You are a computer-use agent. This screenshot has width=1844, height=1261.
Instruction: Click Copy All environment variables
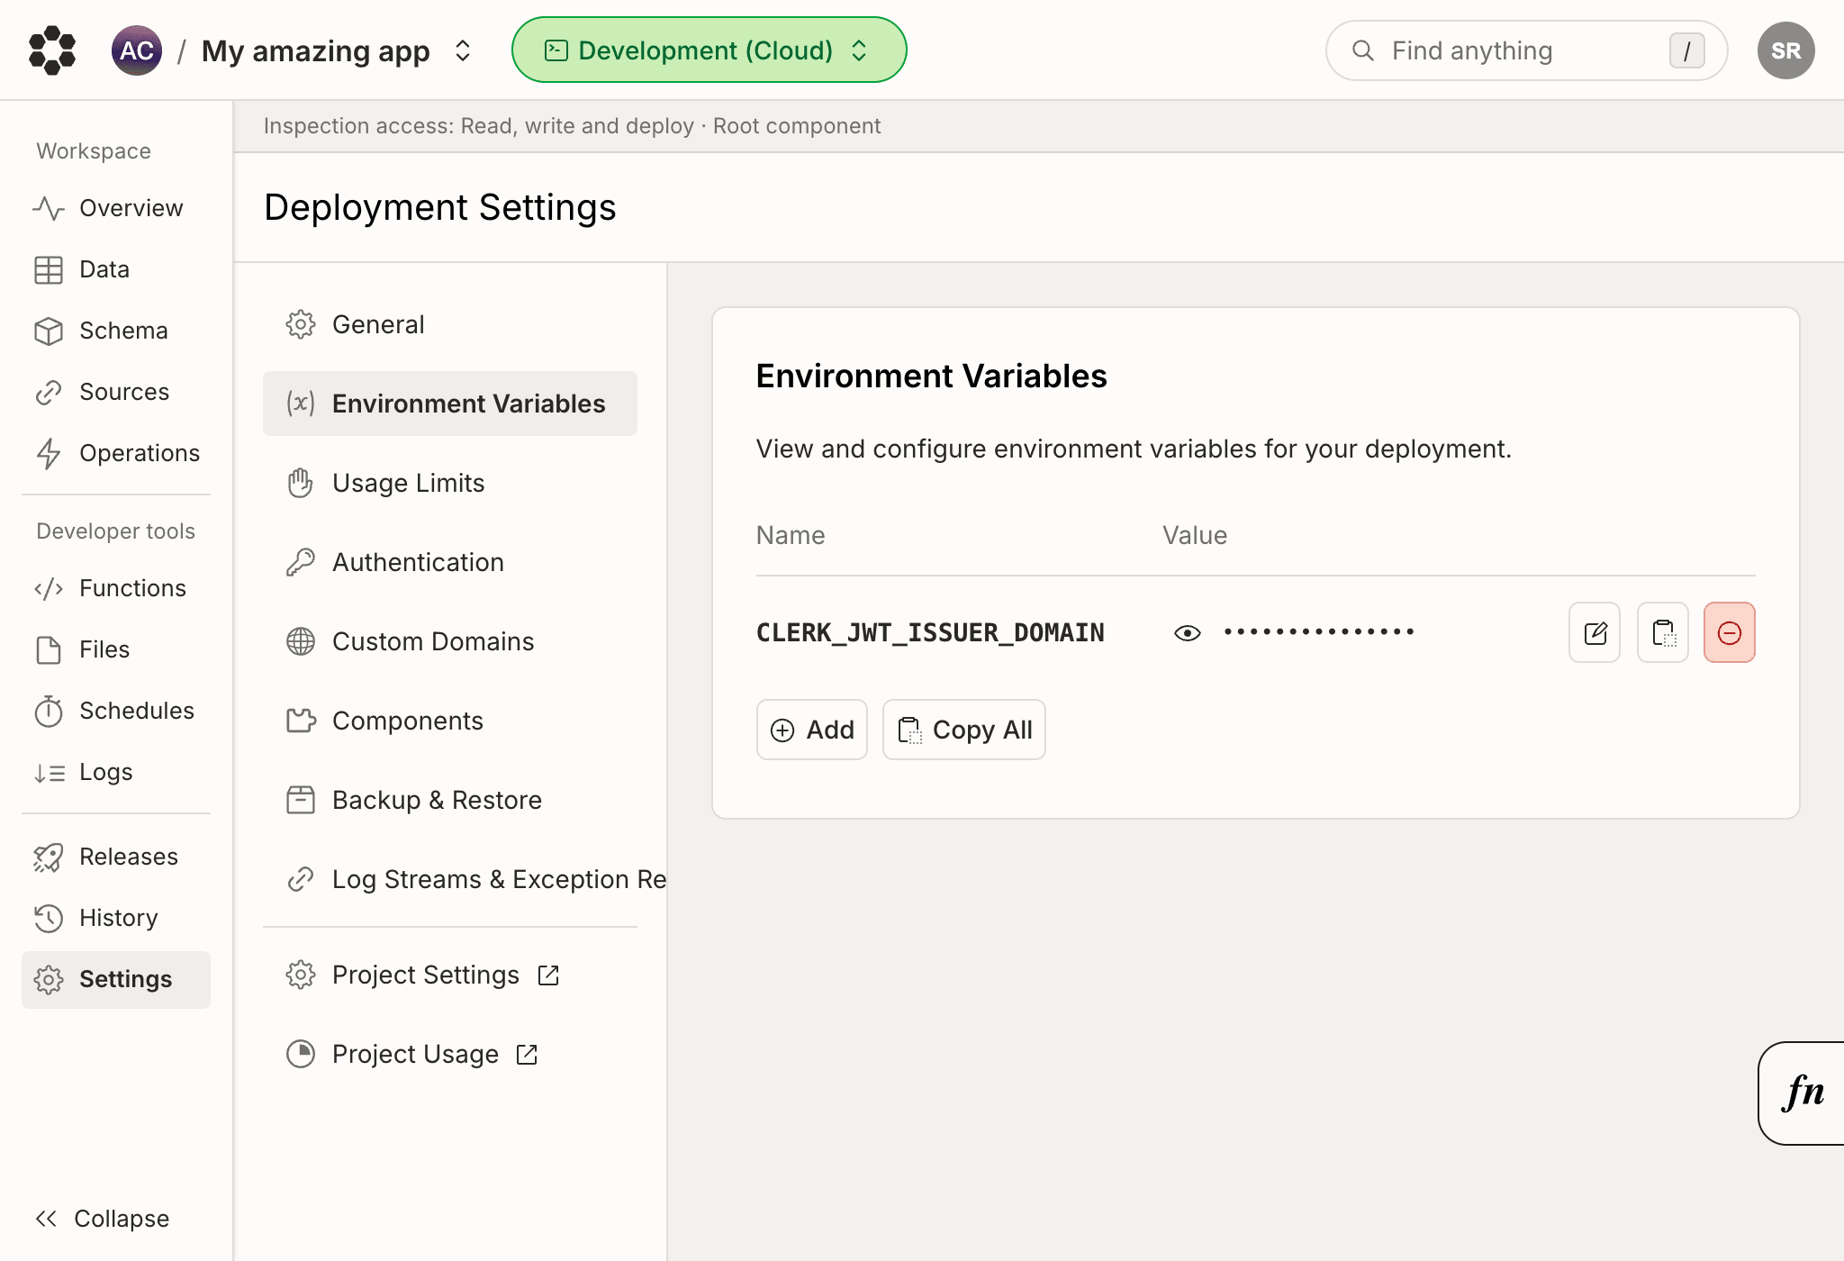[x=964, y=730]
